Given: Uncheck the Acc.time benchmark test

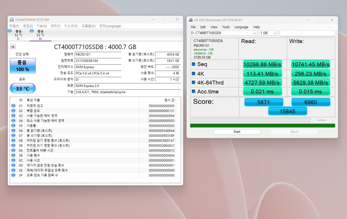Looking at the screenshot, I should click(194, 91).
